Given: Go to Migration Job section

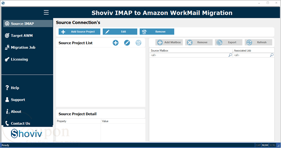Looking at the screenshot, I should pyautogui.click(x=23, y=47).
